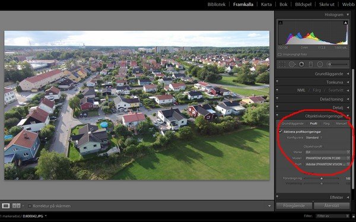Select NML in the panel header
The image size is (356, 222).
pyautogui.click(x=301, y=90)
